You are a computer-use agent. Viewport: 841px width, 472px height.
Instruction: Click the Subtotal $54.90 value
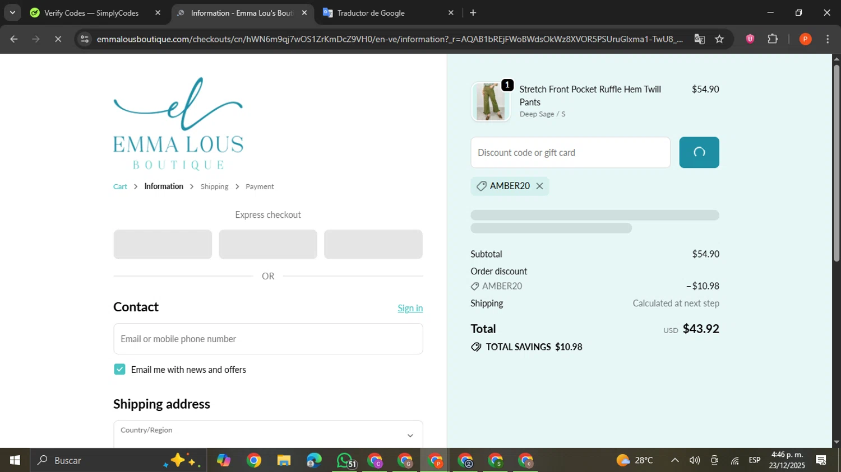pos(705,254)
